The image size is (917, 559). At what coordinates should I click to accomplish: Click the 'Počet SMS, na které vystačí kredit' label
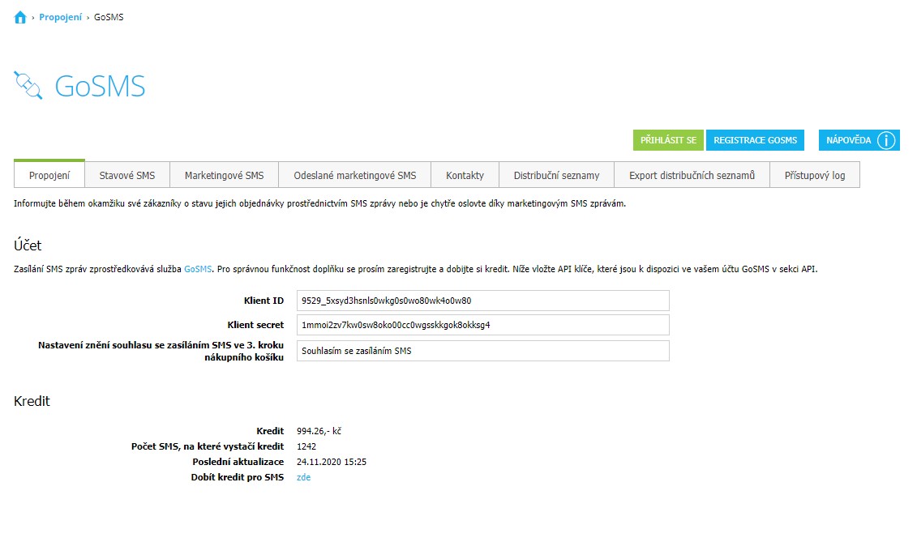(x=208, y=446)
